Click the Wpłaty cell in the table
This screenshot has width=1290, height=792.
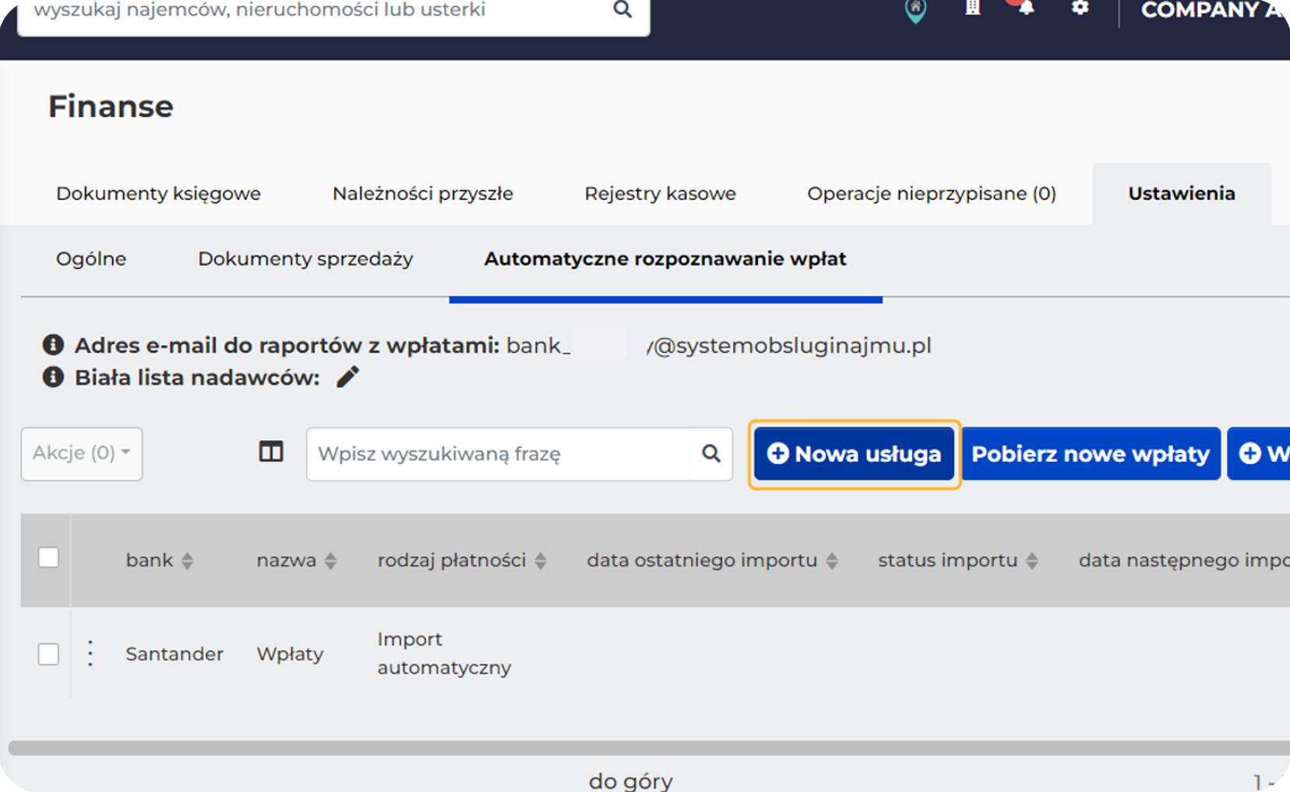pos(290,653)
